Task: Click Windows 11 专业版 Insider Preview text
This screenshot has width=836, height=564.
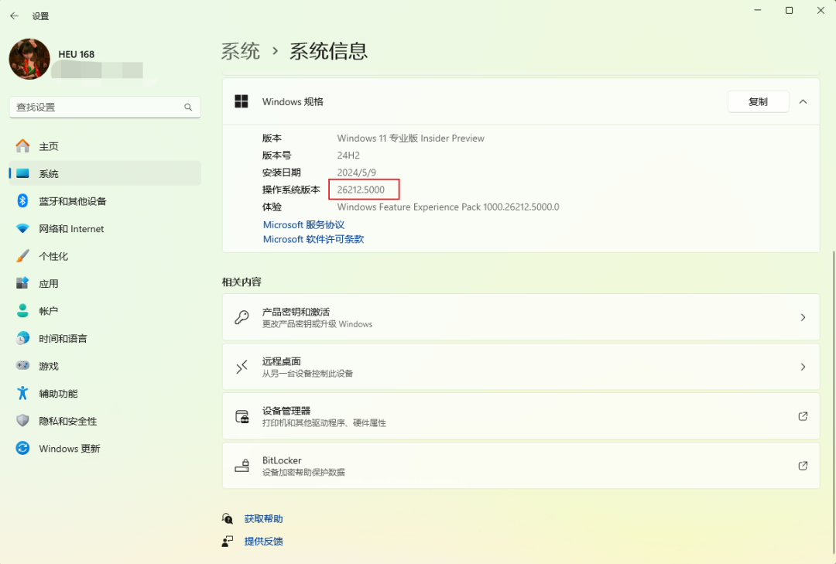Action: coord(410,138)
